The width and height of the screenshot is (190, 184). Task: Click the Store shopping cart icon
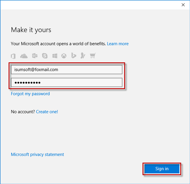pos(93,56)
